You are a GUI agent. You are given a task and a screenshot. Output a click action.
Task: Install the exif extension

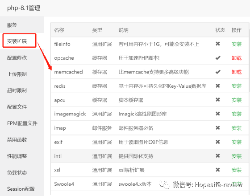click(x=237, y=142)
